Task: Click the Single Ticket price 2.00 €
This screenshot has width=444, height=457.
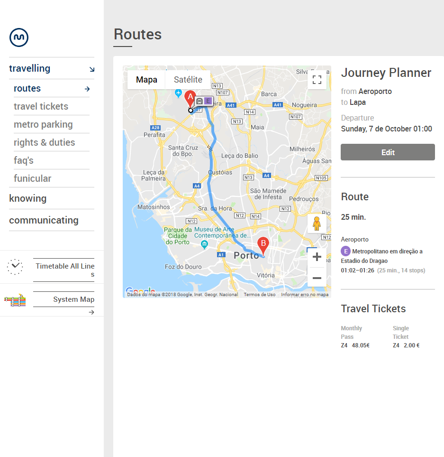Action: coord(412,345)
